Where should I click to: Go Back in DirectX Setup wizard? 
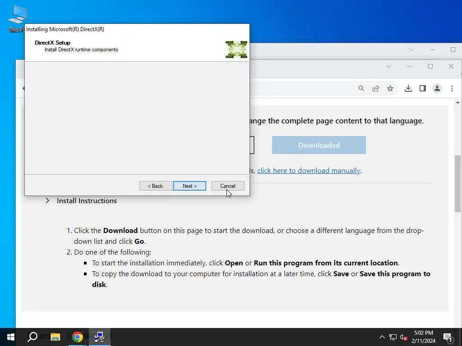[156, 186]
